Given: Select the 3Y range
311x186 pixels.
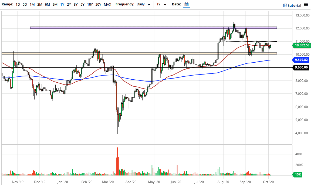Looking at the screenshot, I should [x=75, y=4].
